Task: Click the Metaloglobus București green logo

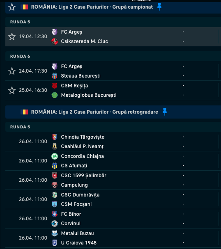Action: (x=55, y=95)
